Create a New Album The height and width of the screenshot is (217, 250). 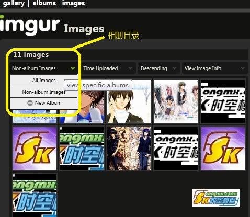(44, 103)
